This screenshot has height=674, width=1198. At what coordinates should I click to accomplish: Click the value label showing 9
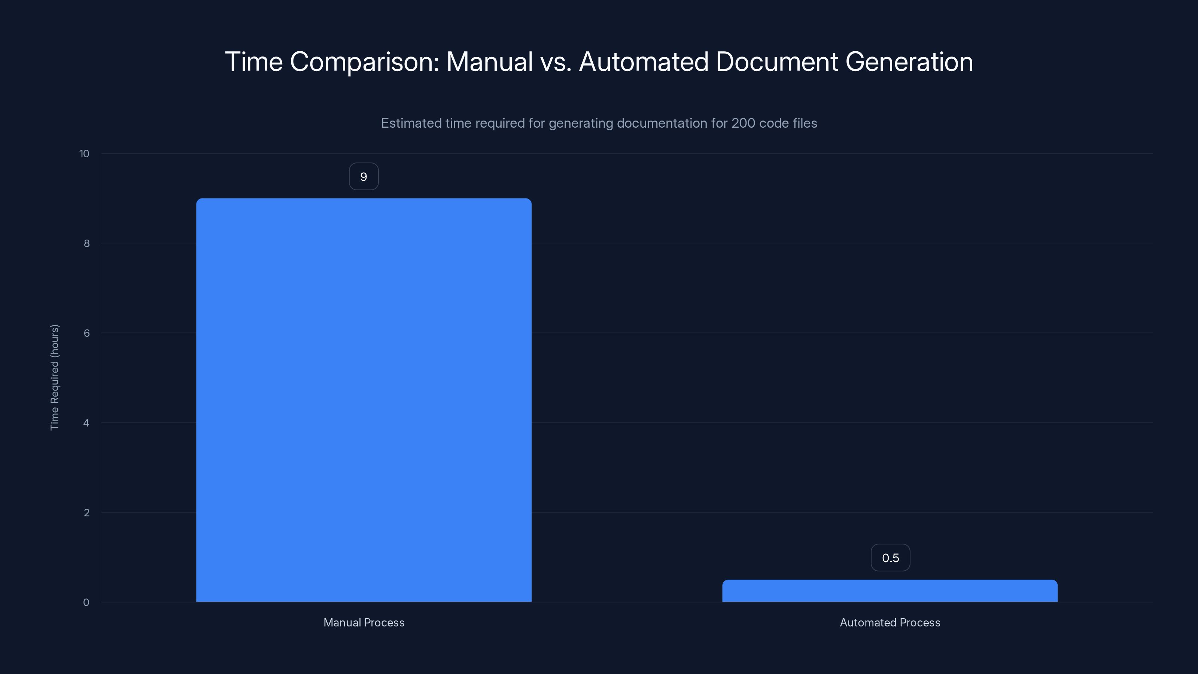(364, 176)
